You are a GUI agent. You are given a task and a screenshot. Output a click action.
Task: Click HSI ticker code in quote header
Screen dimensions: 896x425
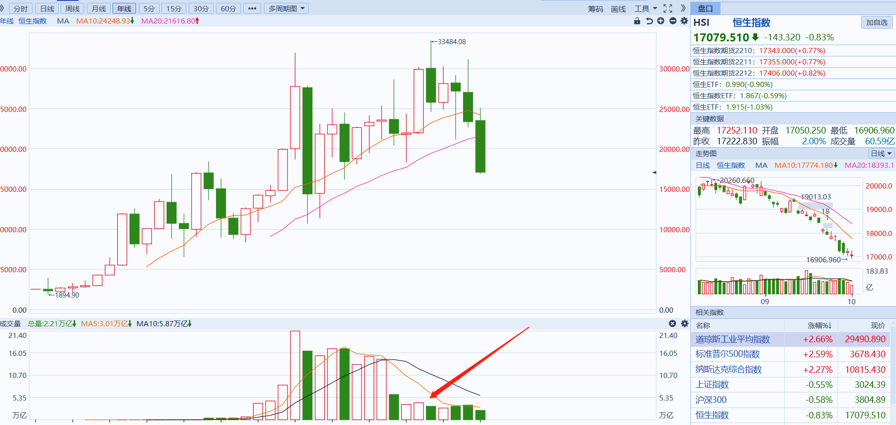tap(701, 22)
